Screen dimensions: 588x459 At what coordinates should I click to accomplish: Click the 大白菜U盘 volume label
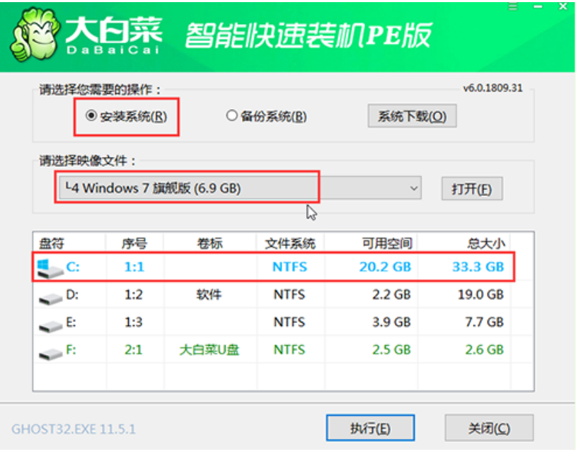(x=209, y=349)
